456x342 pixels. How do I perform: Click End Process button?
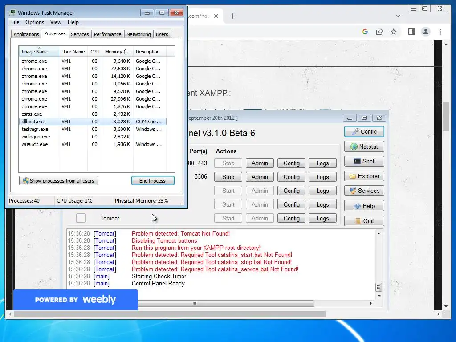(x=153, y=181)
